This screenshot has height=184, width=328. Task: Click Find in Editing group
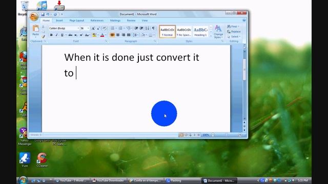tap(233, 27)
